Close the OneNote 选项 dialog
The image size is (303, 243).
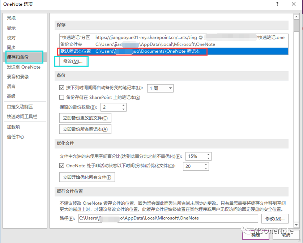[294, 4]
